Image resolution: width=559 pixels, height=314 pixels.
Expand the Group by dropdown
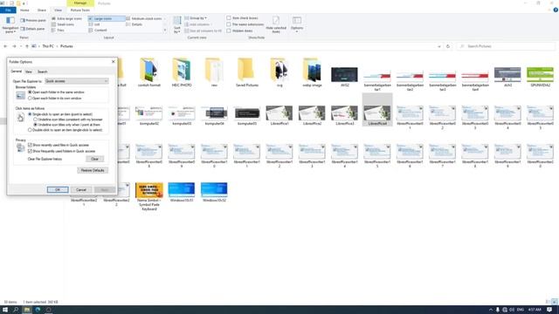point(196,17)
